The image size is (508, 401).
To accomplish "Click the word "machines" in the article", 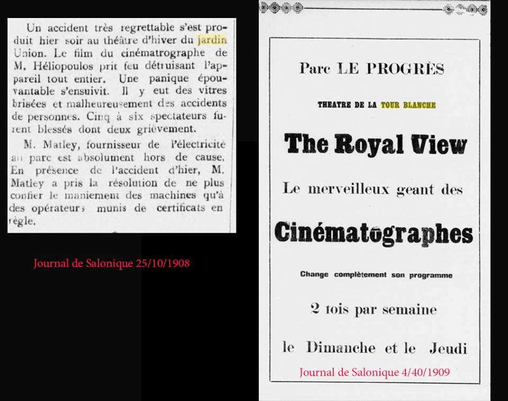I will point(173,196).
